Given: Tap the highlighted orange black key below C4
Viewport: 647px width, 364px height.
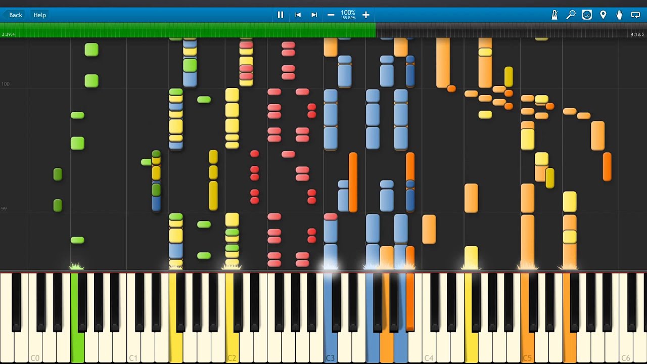Looking at the screenshot, I should (x=410, y=302).
